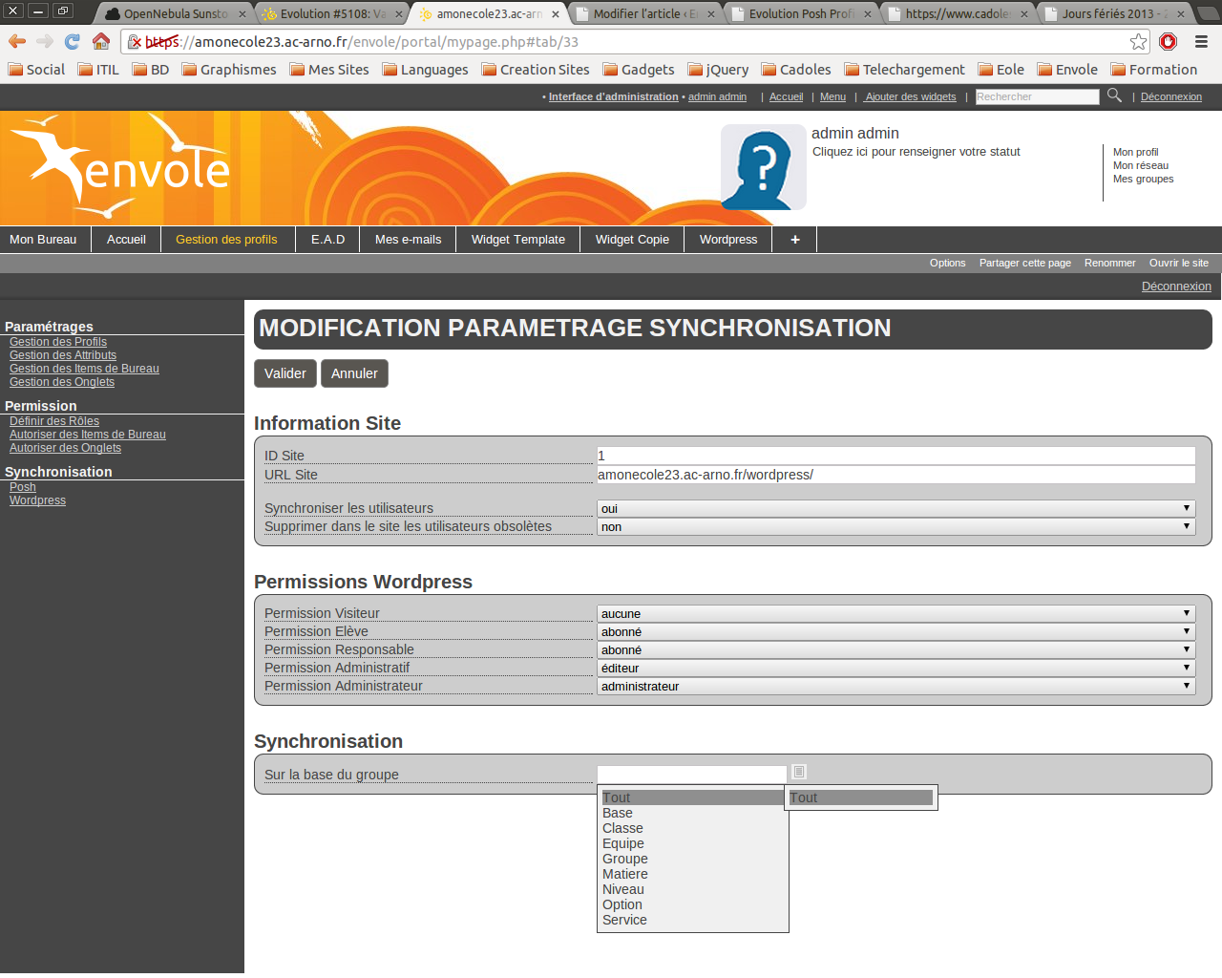This screenshot has width=1222, height=978.
Task: Choose Niveau from the group list
Action: 622,890
